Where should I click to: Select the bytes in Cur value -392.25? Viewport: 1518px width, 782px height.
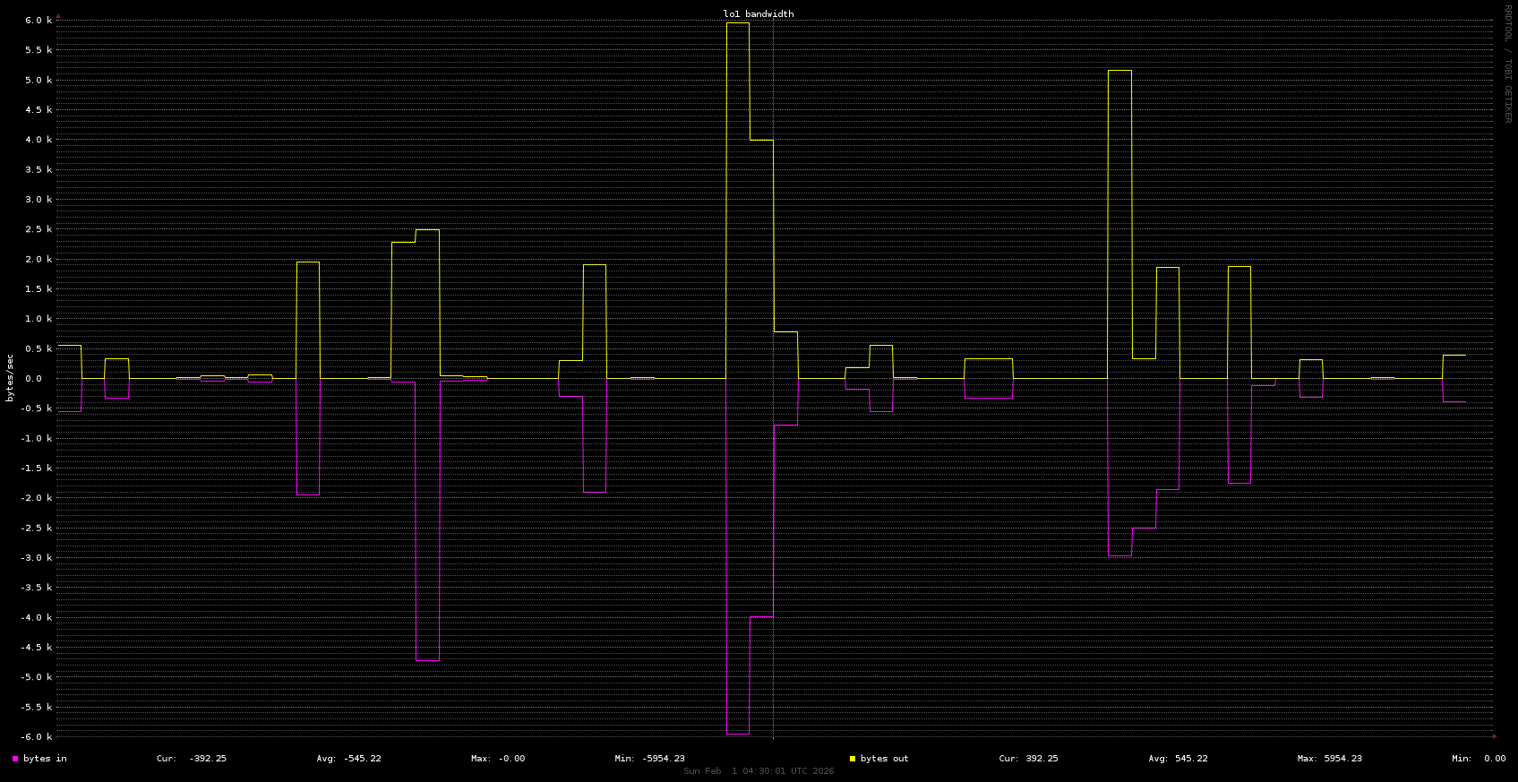[x=207, y=759]
